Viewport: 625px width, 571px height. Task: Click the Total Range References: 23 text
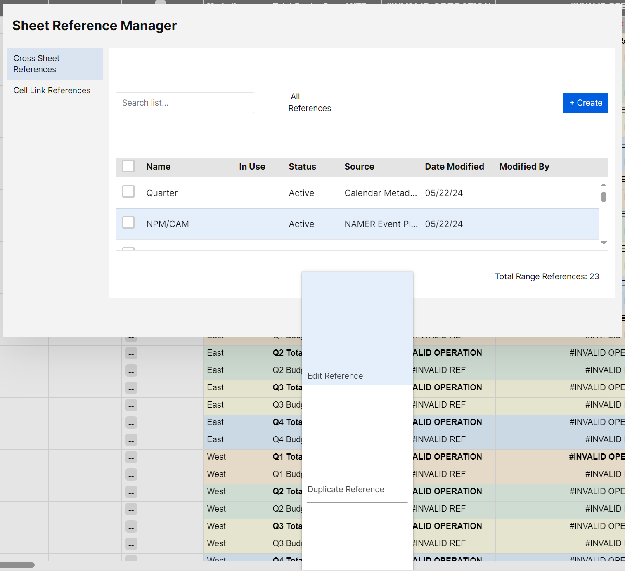(x=547, y=276)
